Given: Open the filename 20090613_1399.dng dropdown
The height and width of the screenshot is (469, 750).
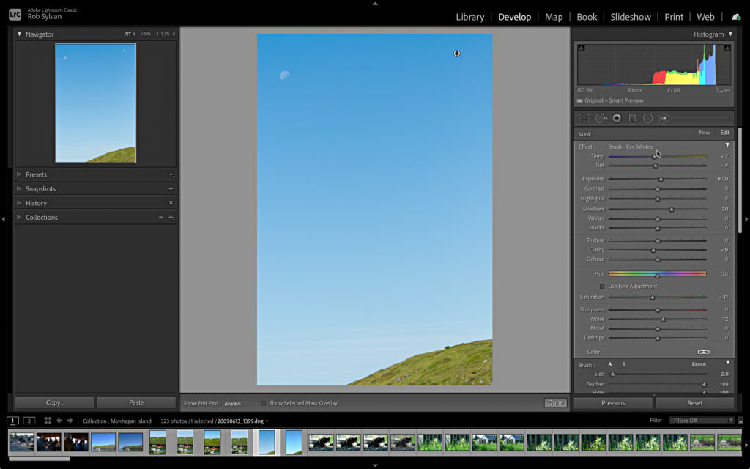Looking at the screenshot, I should coord(243,421).
